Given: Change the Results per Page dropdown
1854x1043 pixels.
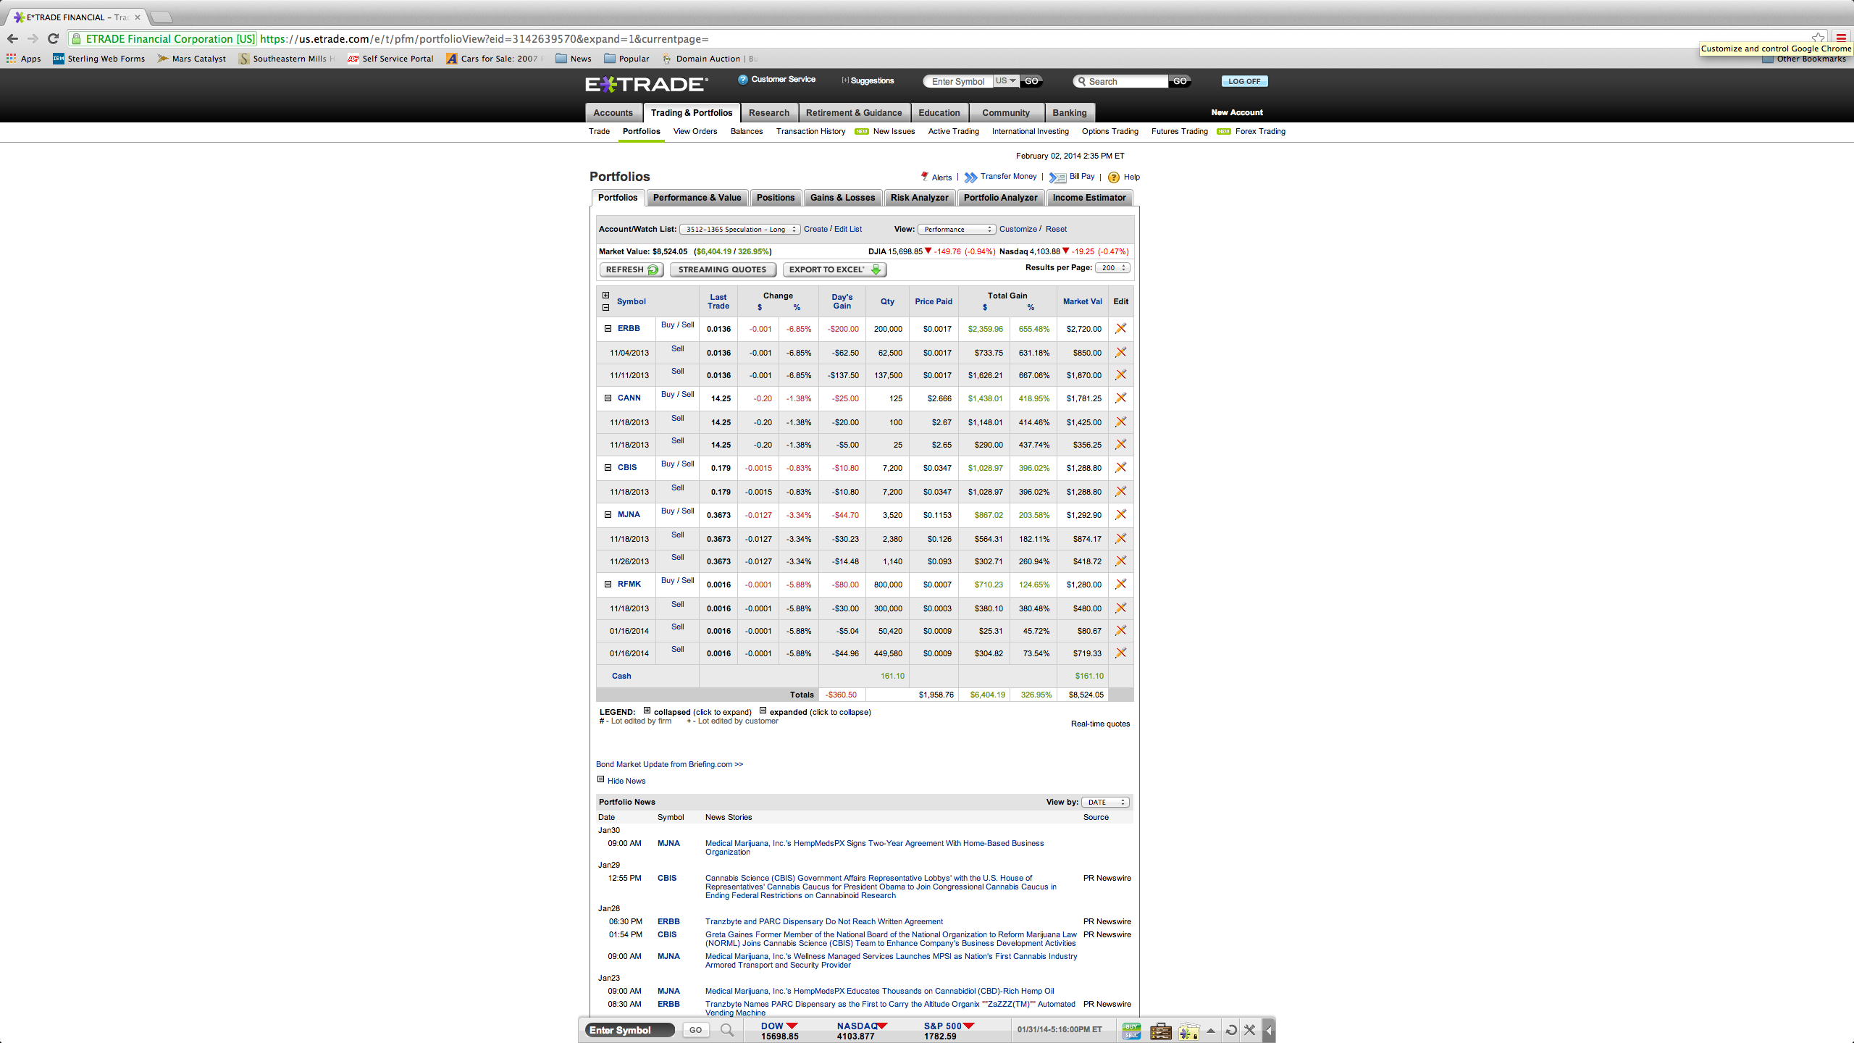Looking at the screenshot, I should click(1112, 268).
